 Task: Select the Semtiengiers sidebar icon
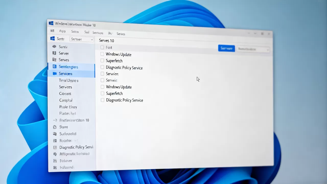(x=54, y=66)
